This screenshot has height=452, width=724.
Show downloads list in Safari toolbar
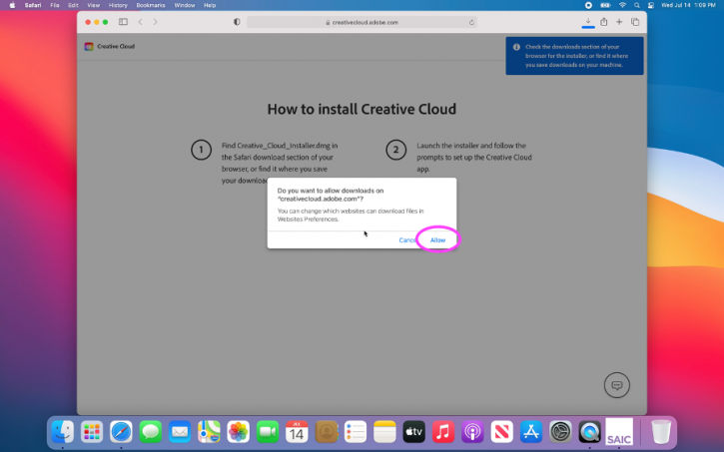click(588, 22)
